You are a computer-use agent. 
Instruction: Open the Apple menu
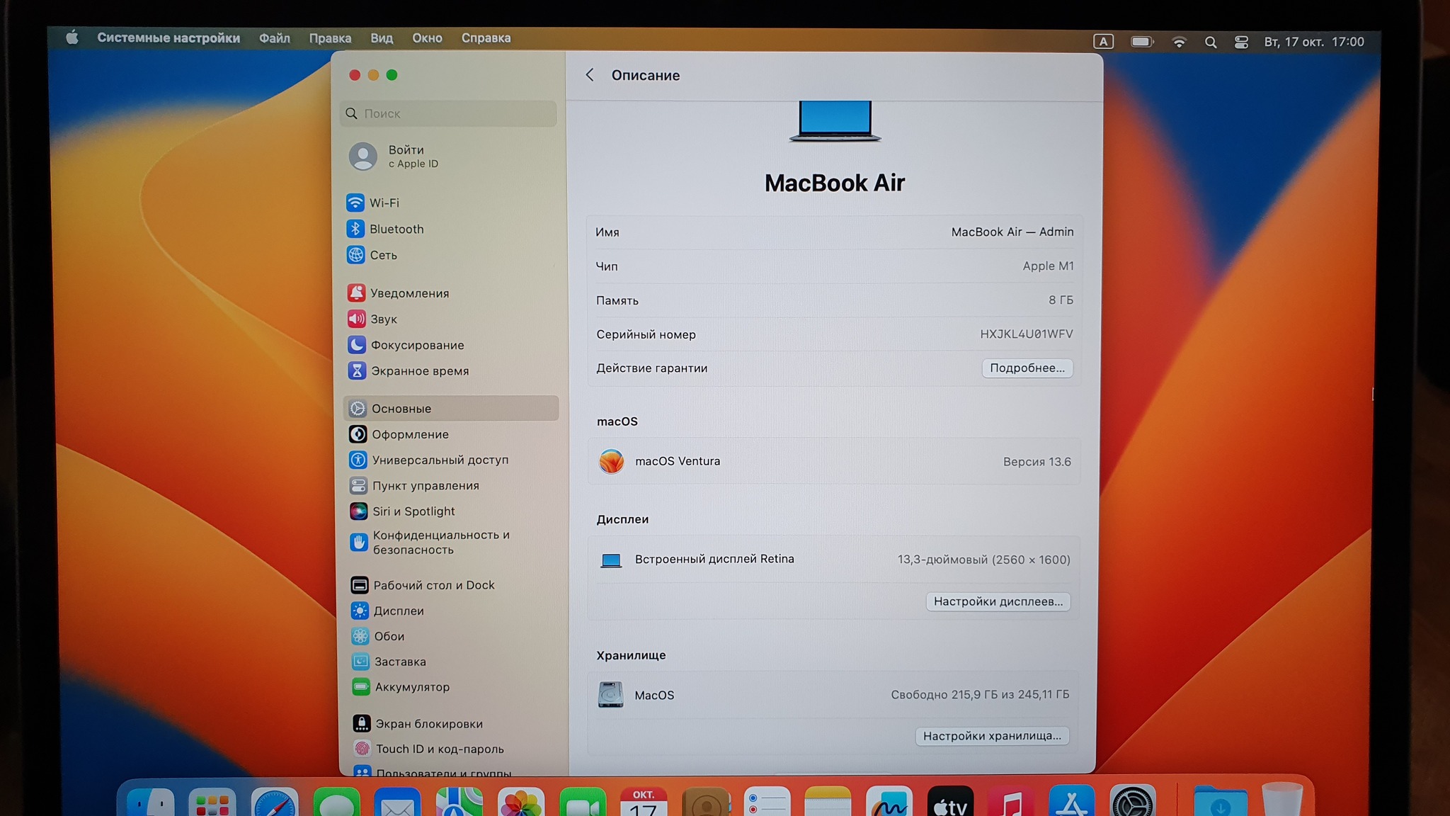(x=72, y=38)
